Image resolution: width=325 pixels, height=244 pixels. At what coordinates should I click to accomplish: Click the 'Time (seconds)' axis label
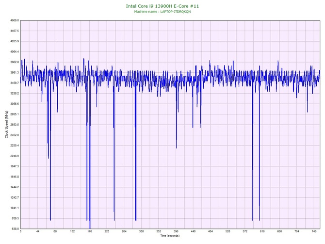(x=170, y=236)
